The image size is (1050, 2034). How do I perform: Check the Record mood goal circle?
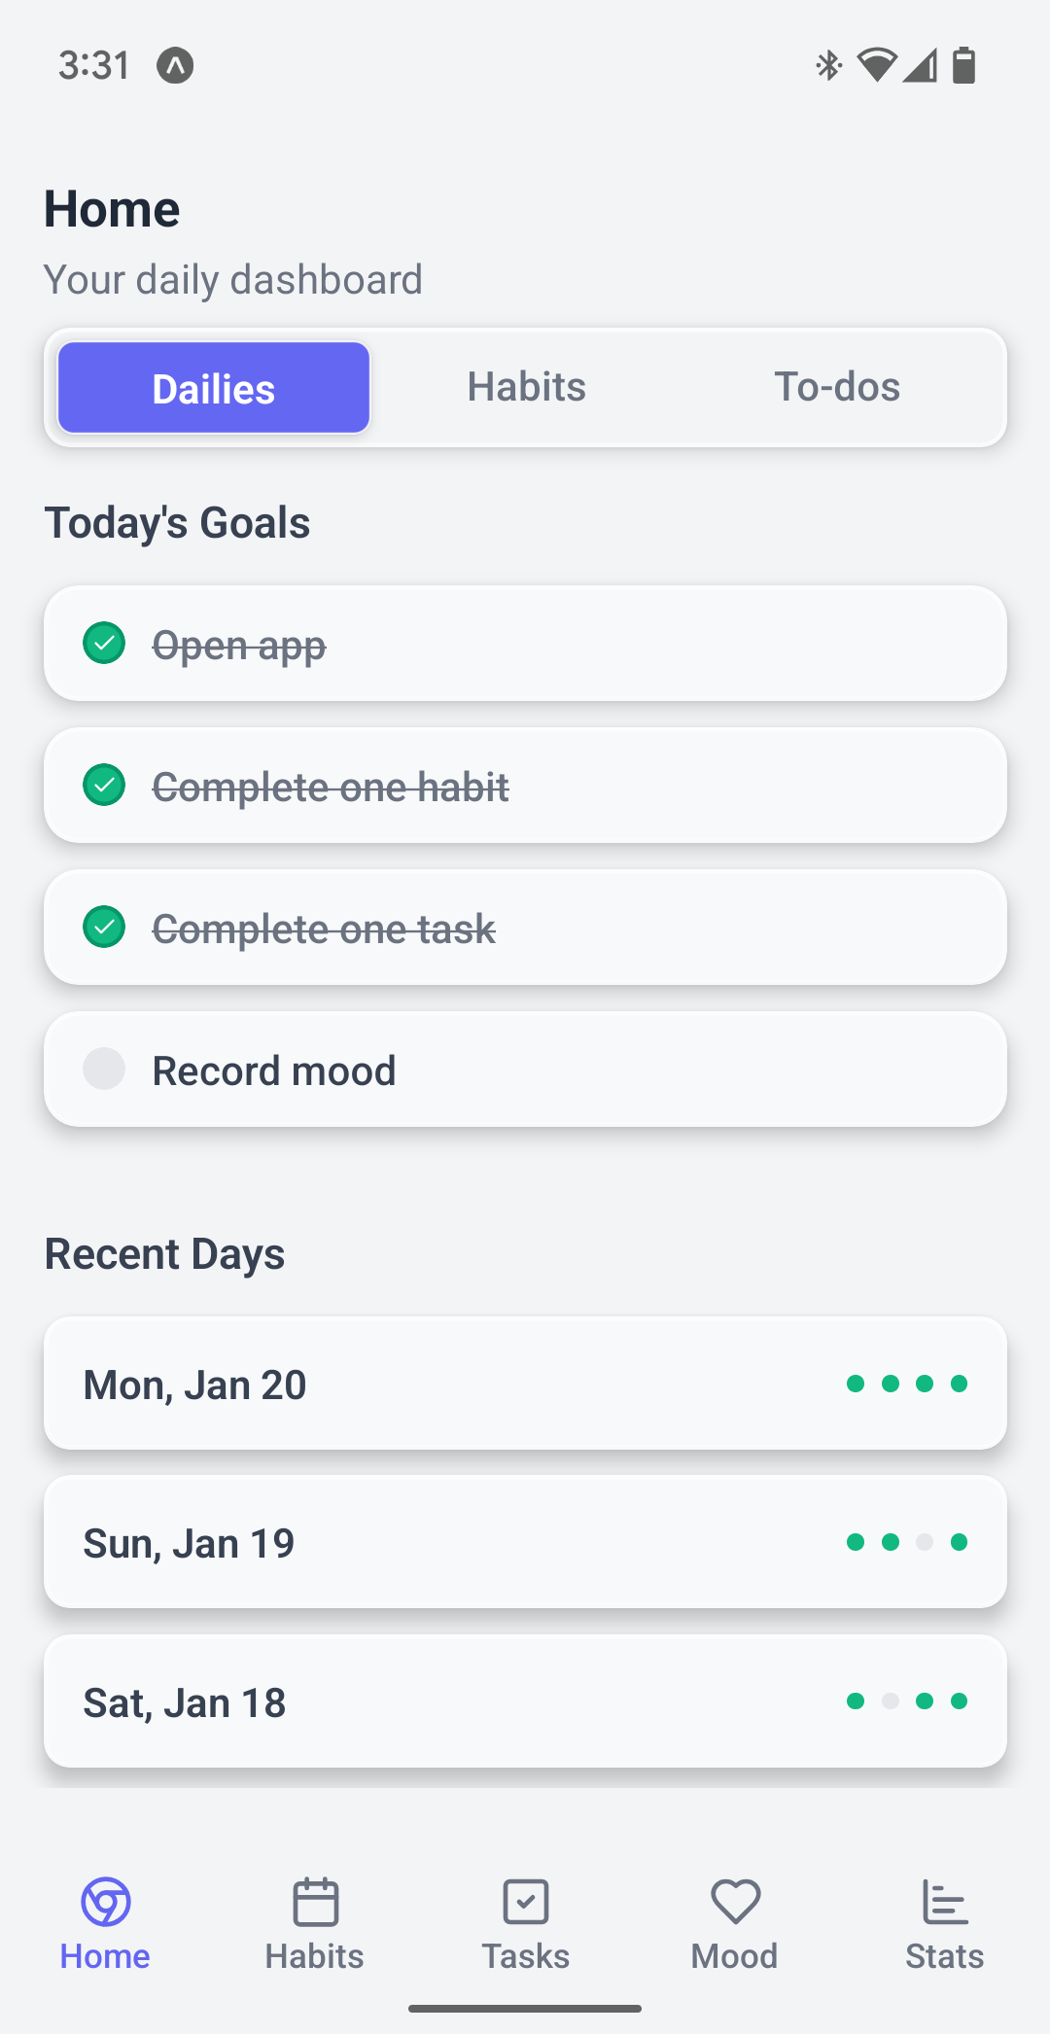click(104, 1069)
